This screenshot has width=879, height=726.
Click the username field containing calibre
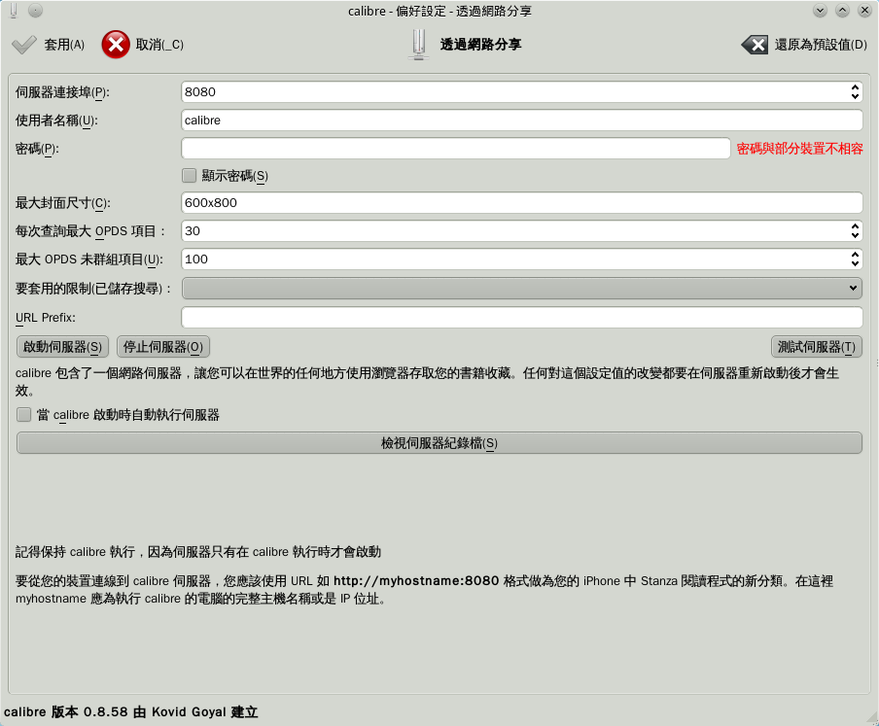(x=522, y=121)
